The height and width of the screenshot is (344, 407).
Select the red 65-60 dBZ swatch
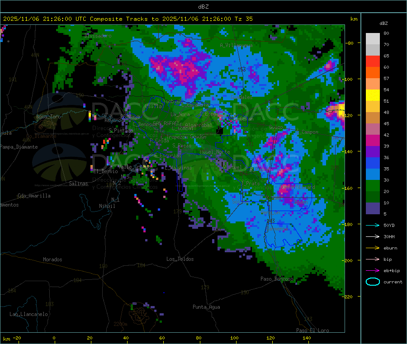coord(373,61)
